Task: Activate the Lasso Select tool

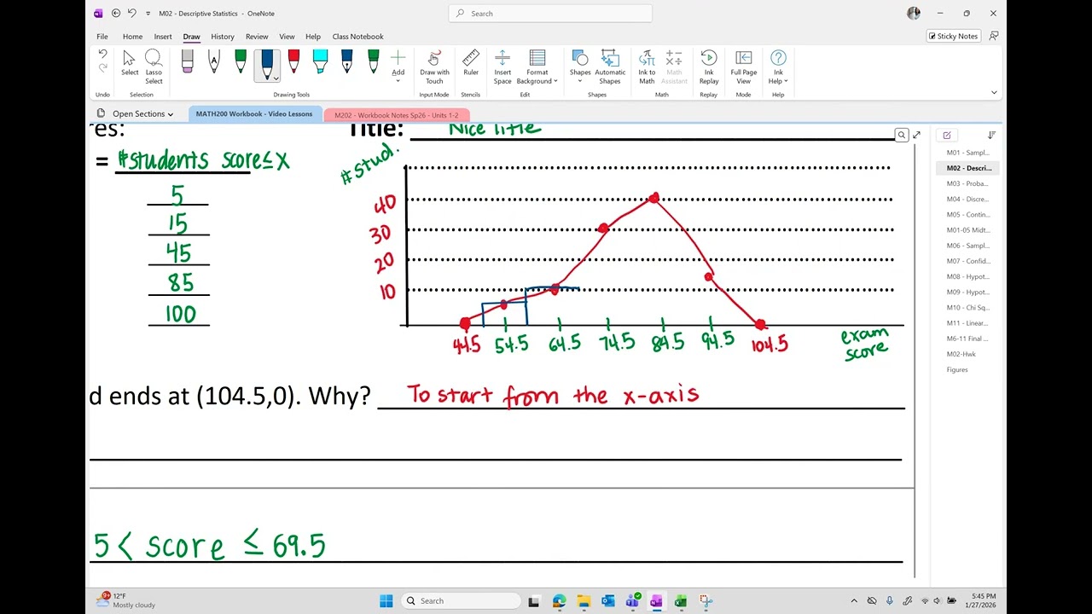Action: (x=154, y=64)
